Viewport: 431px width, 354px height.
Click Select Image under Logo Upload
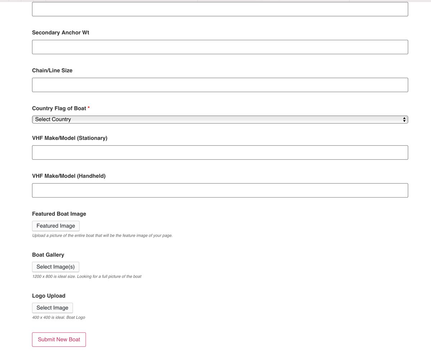(x=52, y=308)
